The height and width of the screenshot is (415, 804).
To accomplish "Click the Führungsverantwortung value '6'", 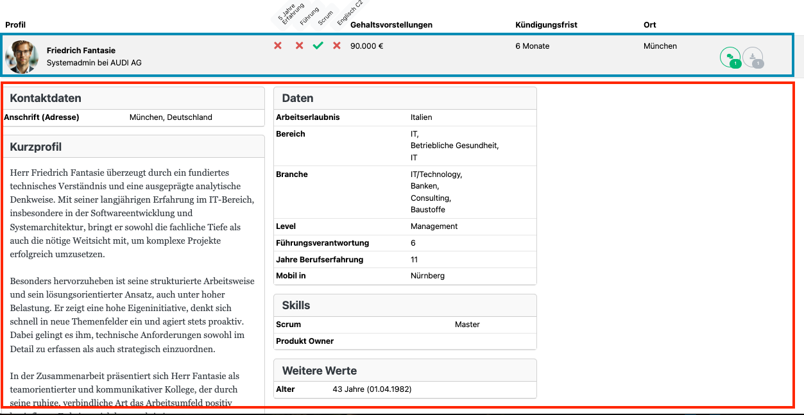I will 413,243.
